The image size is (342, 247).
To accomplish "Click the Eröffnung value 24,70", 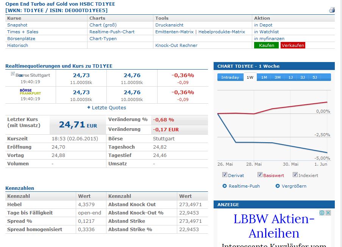I will 58,147.
